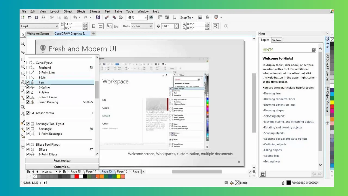Expand the coordinates flyout arrow in status bar
Viewport: 348px width, 196px height.
point(45,183)
